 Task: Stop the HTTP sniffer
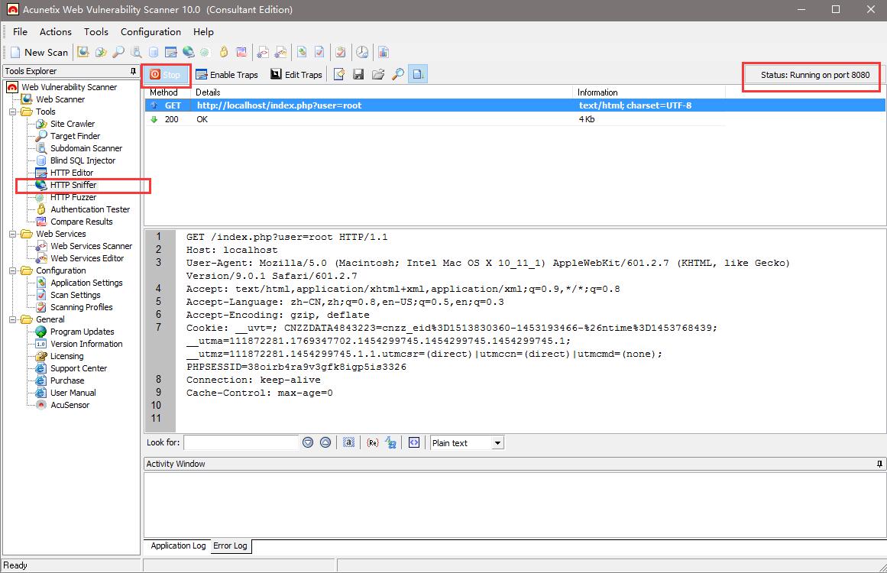tap(165, 75)
